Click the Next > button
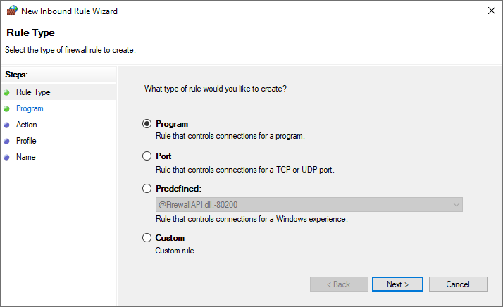 397,284
